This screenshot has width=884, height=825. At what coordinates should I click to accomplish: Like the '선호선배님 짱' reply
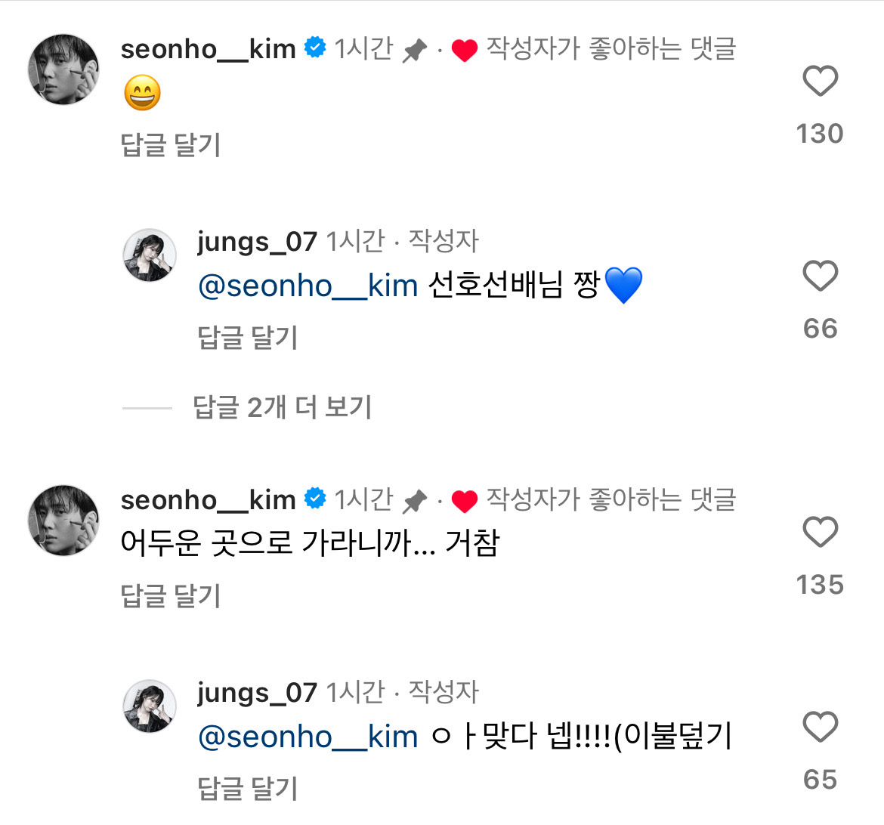(x=820, y=277)
